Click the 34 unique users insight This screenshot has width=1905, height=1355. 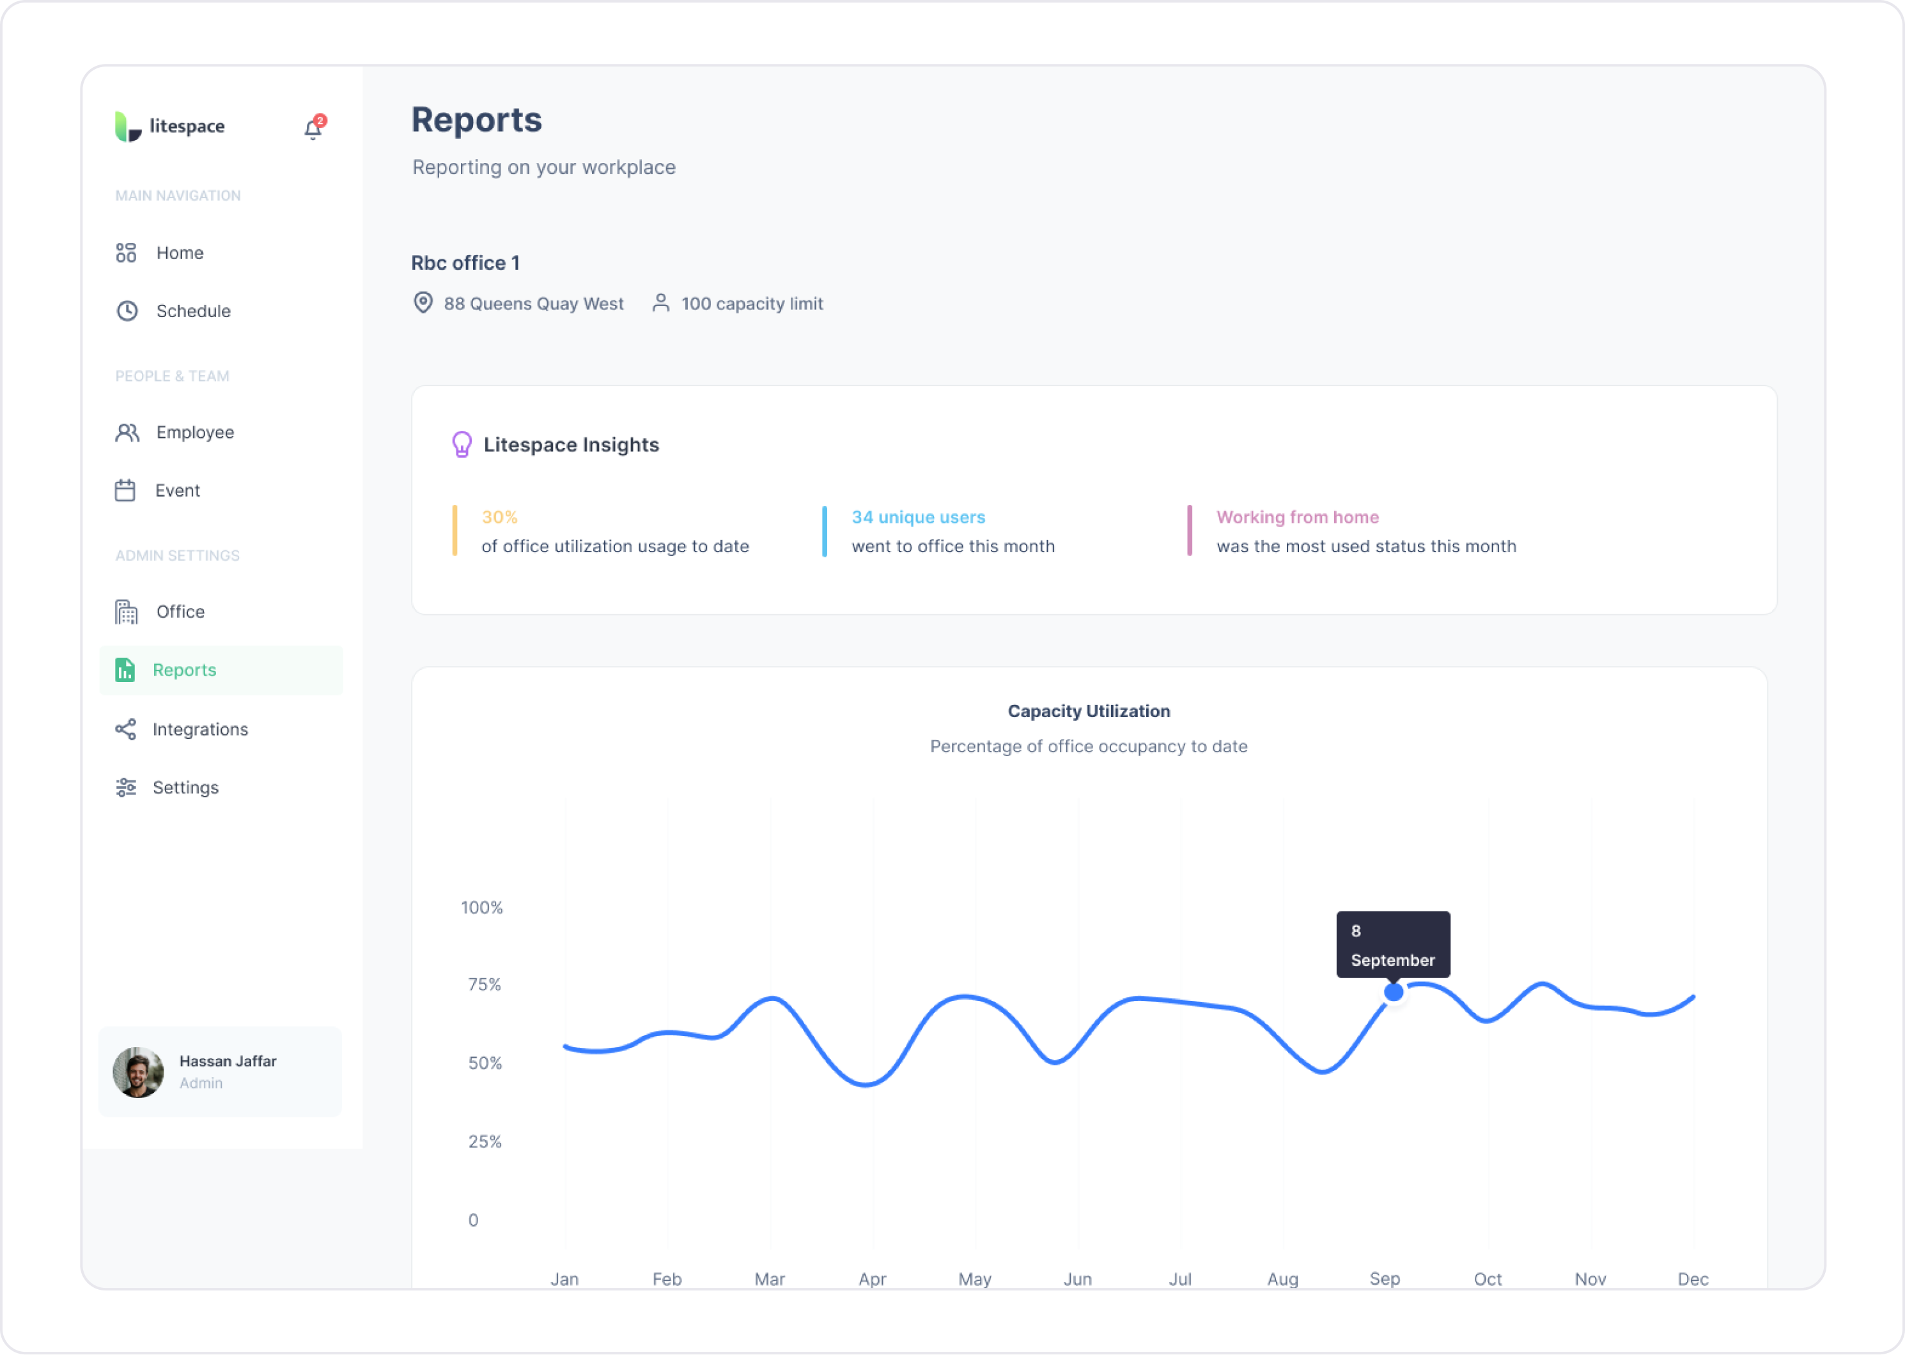918,517
